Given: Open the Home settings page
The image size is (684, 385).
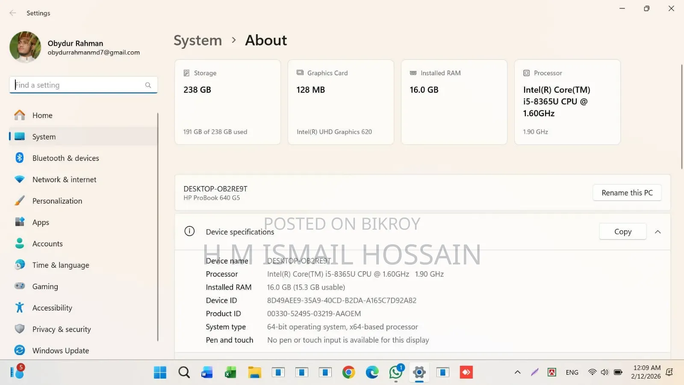Looking at the screenshot, I should coord(83,115).
